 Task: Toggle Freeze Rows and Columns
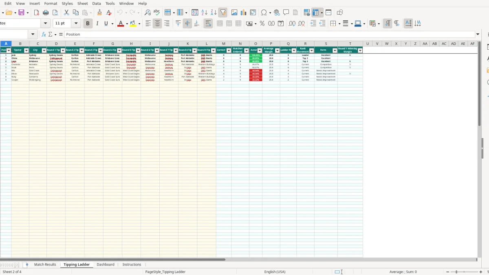[x=315, y=13]
